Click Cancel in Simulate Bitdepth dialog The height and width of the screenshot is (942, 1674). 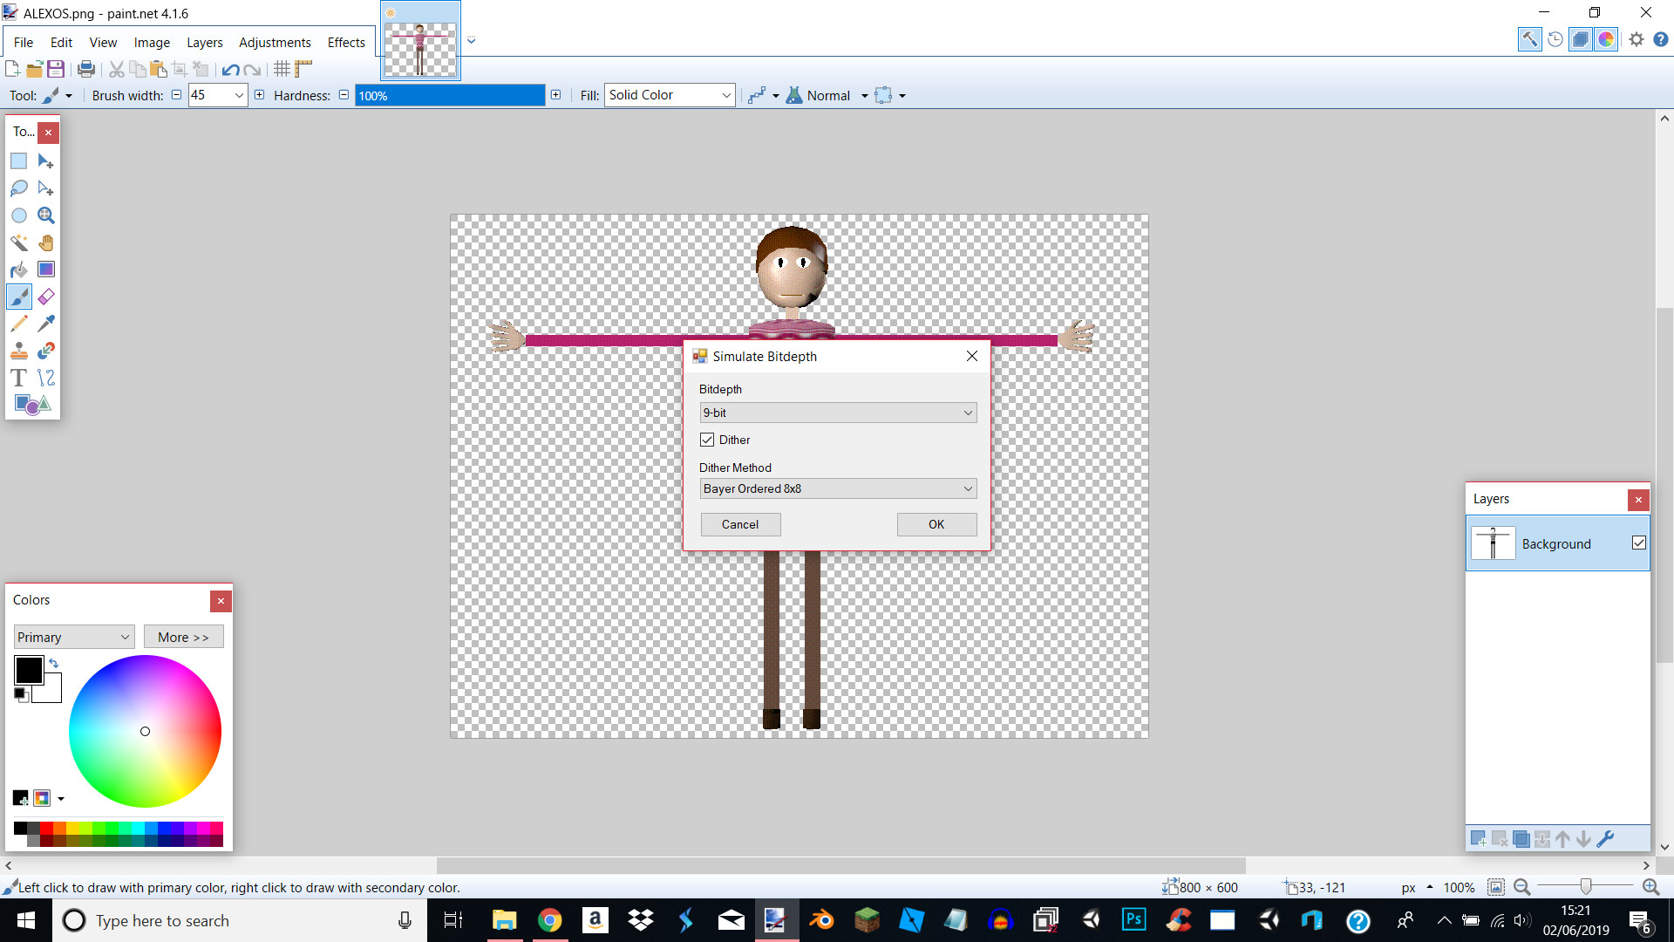pyautogui.click(x=740, y=524)
